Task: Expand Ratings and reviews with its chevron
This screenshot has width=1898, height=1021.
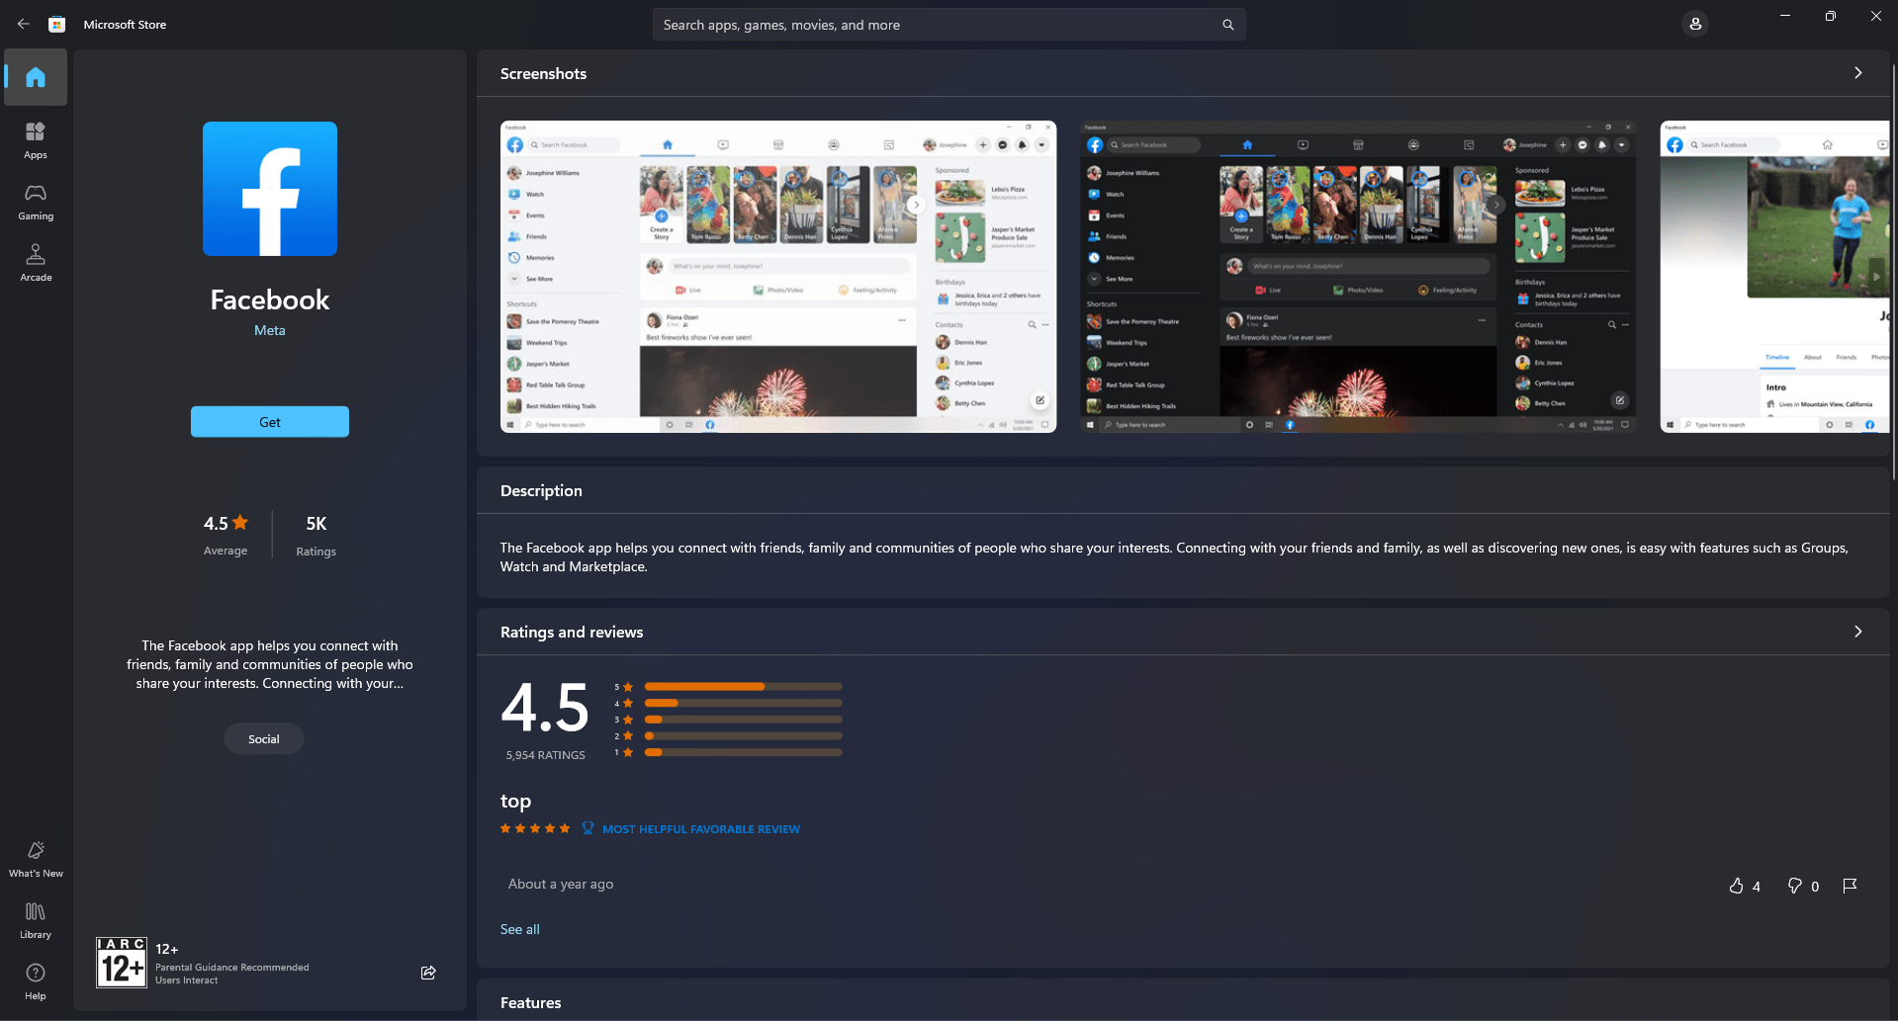Action: 1857,632
